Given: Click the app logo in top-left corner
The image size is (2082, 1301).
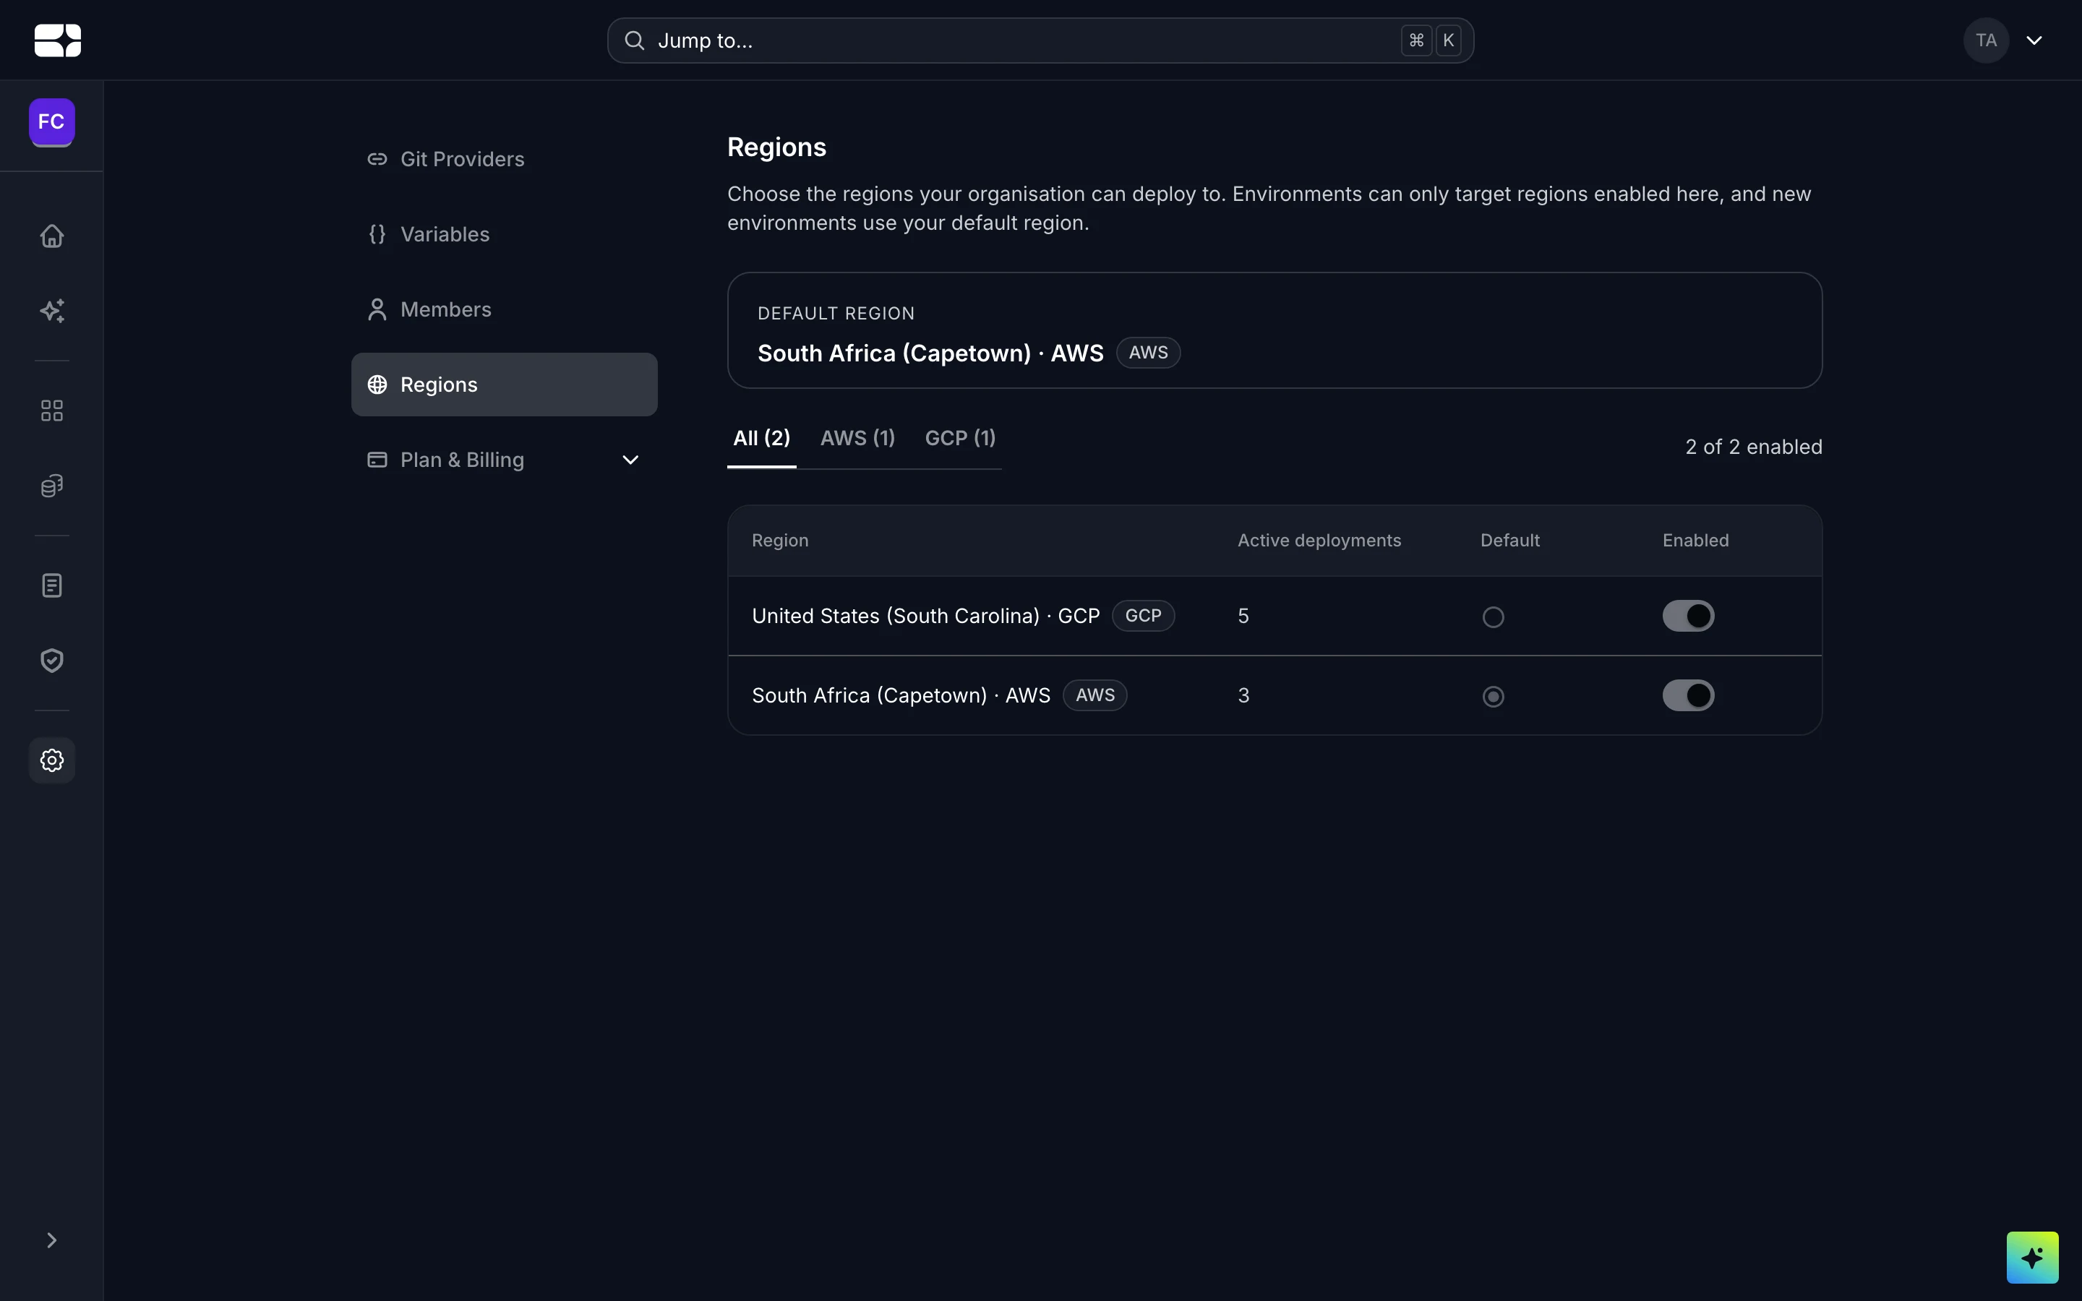Looking at the screenshot, I should coord(58,40).
